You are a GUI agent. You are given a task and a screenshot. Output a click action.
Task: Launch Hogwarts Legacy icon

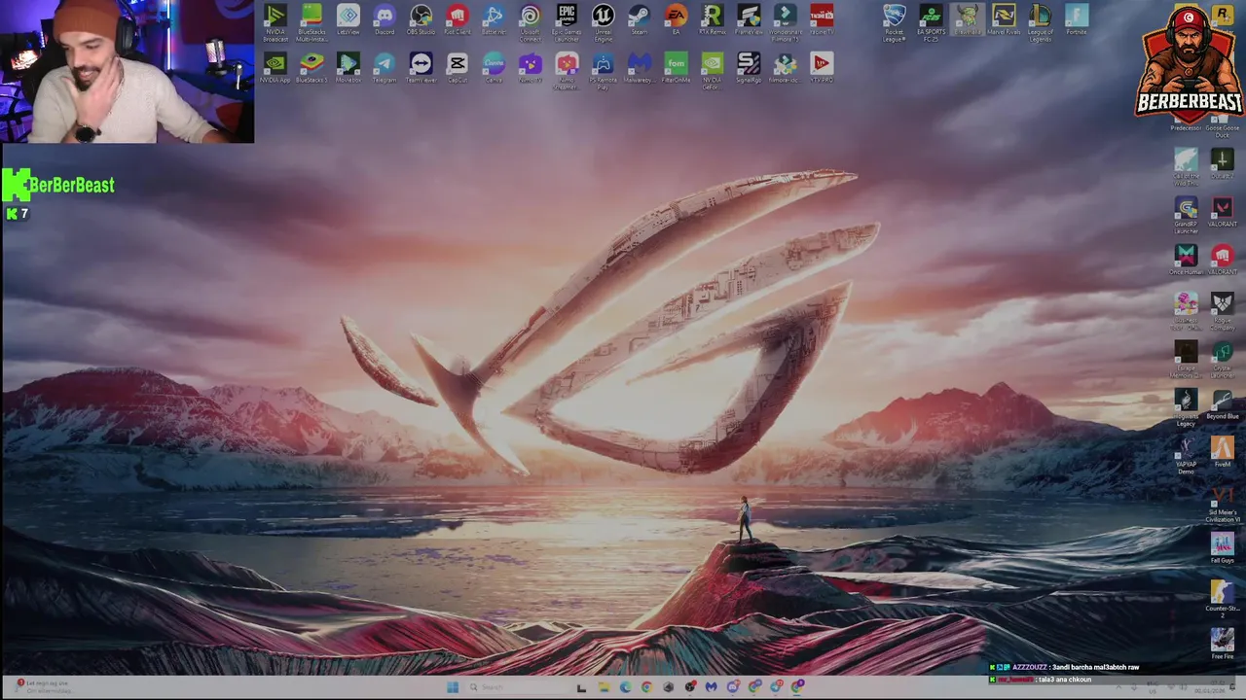(1186, 407)
